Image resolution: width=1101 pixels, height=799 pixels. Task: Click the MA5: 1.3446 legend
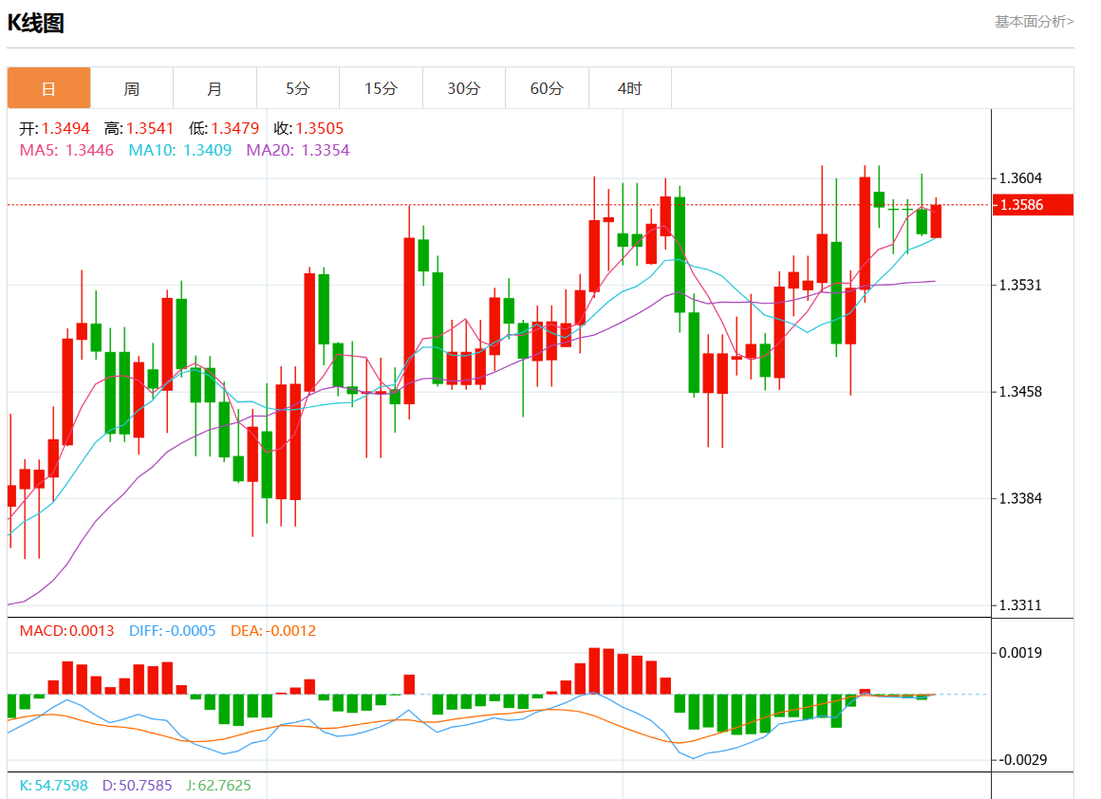pyautogui.click(x=66, y=150)
